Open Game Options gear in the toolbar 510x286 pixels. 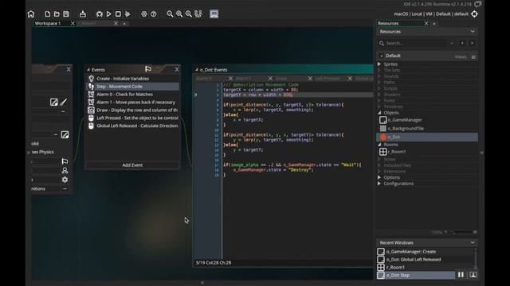[144, 14]
